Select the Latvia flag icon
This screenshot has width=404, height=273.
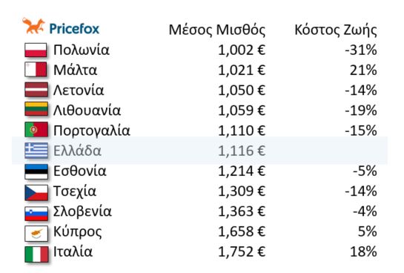[36, 90]
